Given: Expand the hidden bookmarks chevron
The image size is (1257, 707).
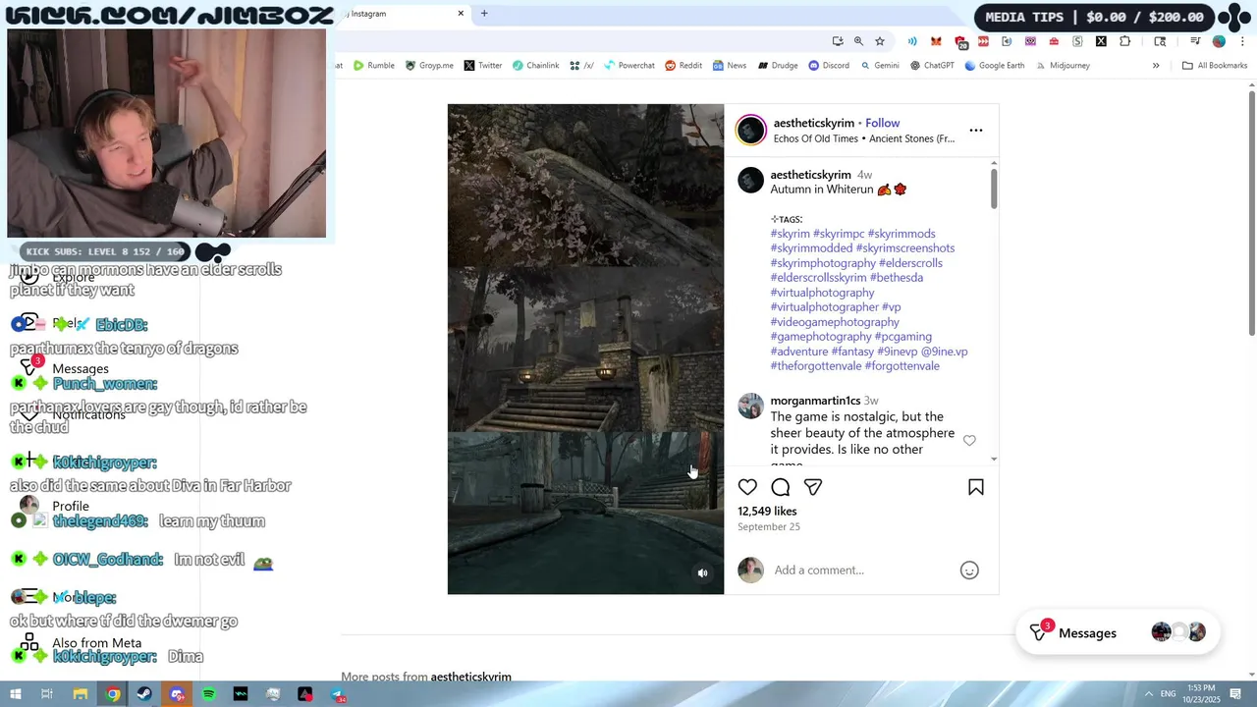Looking at the screenshot, I should coord(1156,66).
